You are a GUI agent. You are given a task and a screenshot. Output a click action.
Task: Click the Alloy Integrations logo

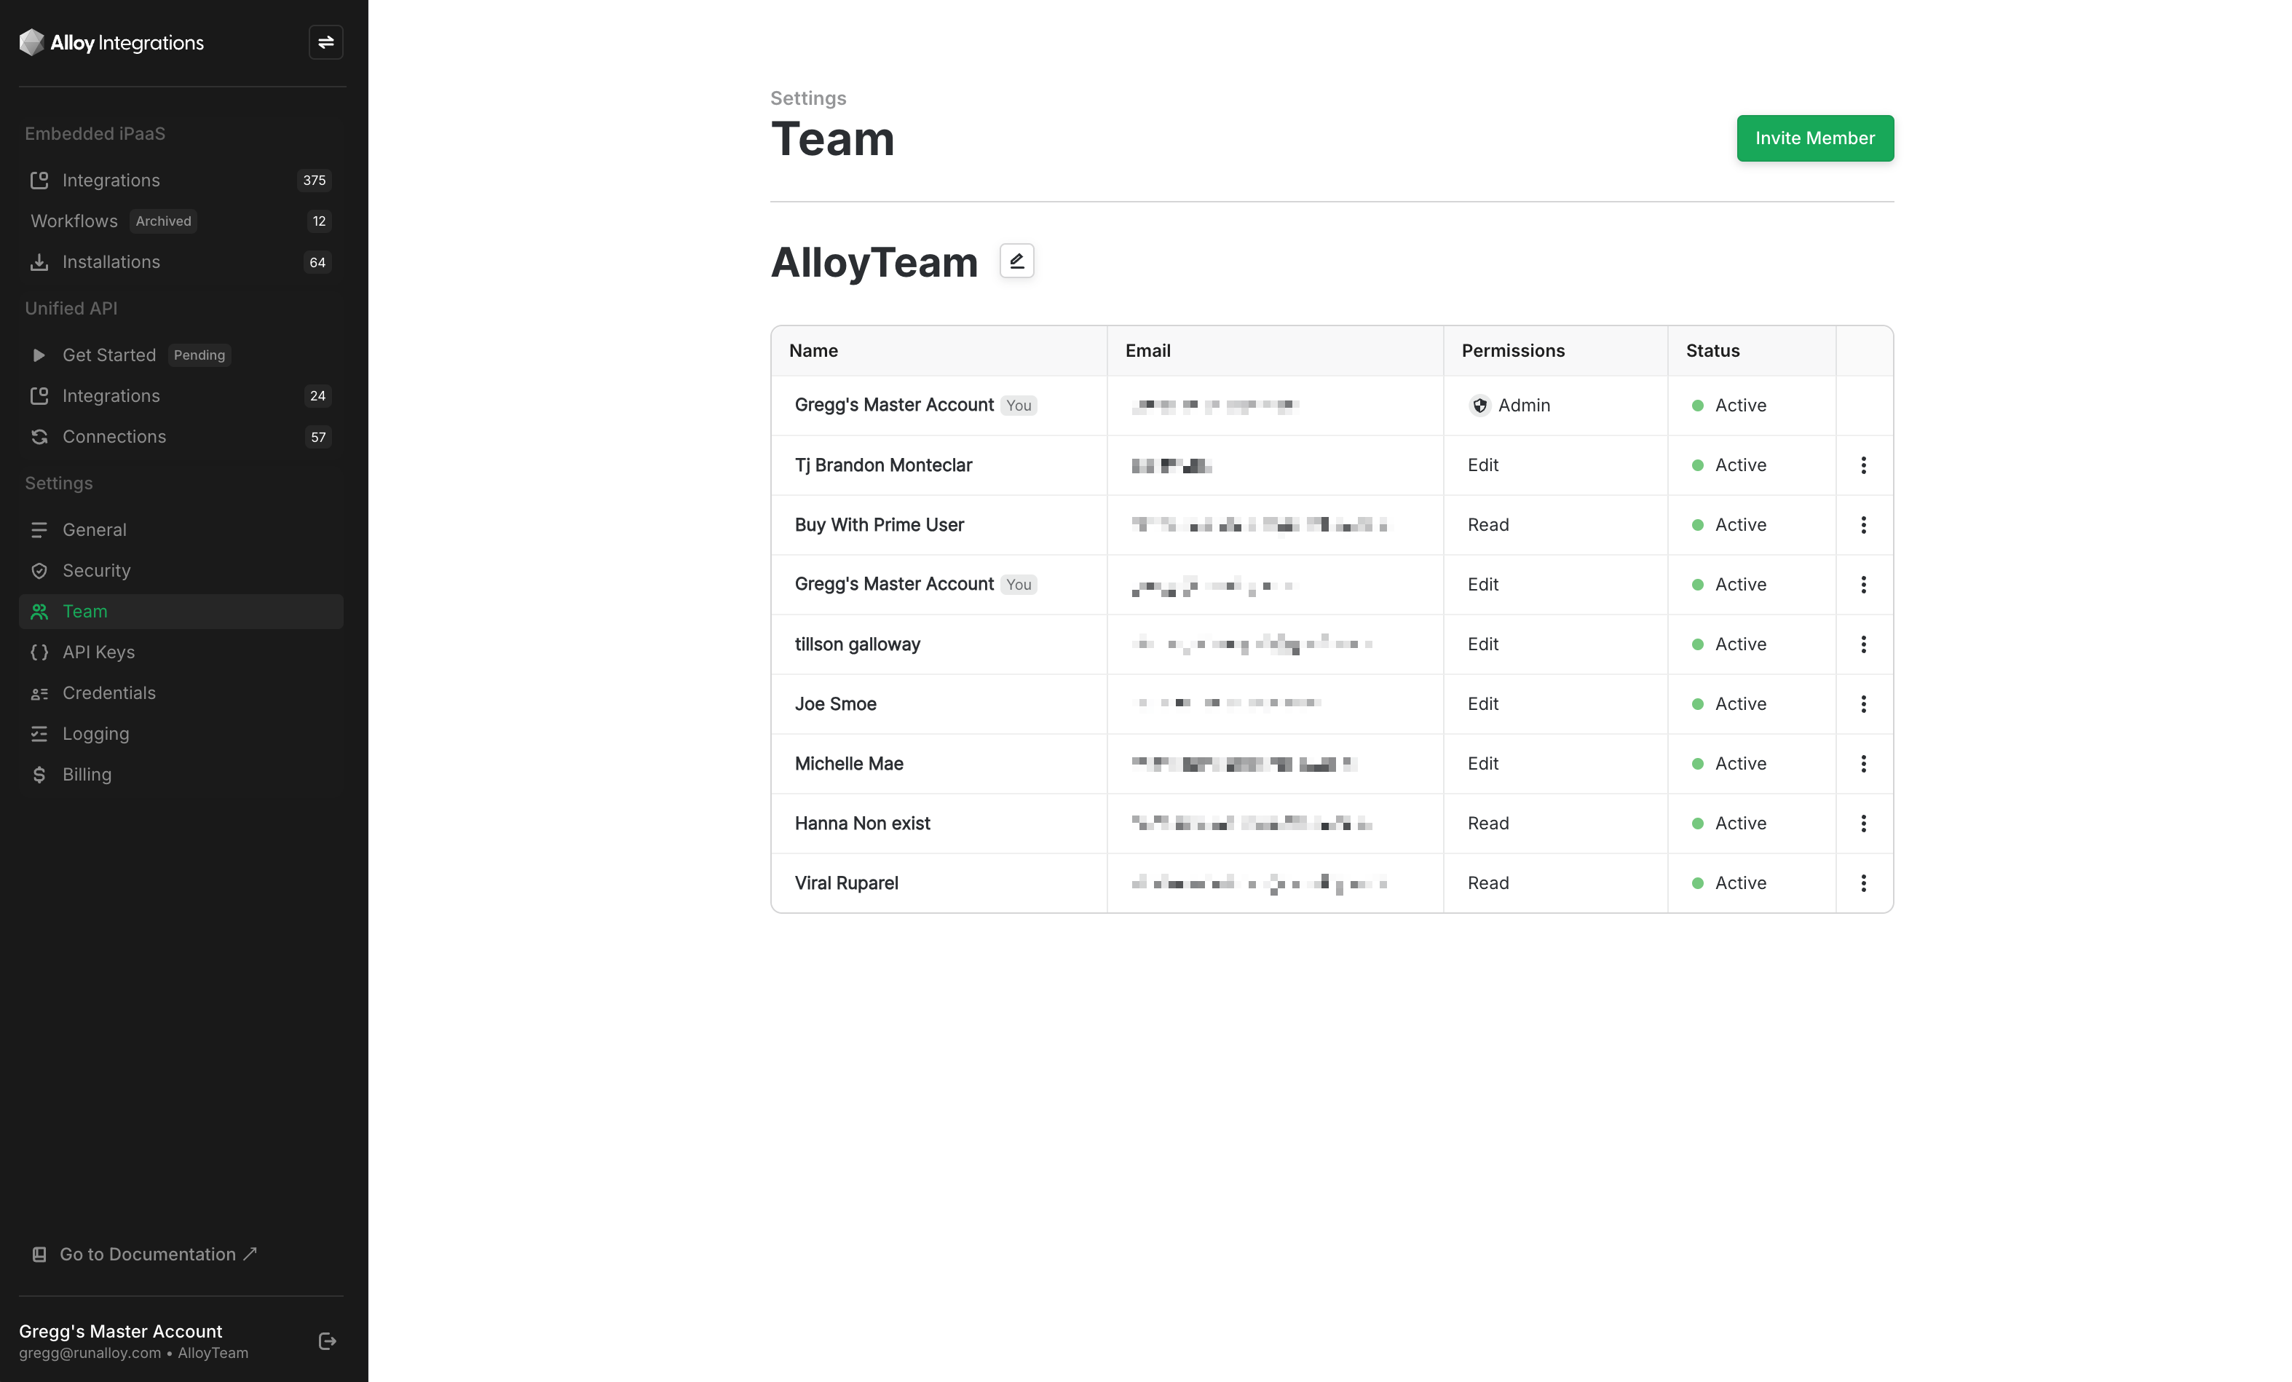tap(111, 43)
